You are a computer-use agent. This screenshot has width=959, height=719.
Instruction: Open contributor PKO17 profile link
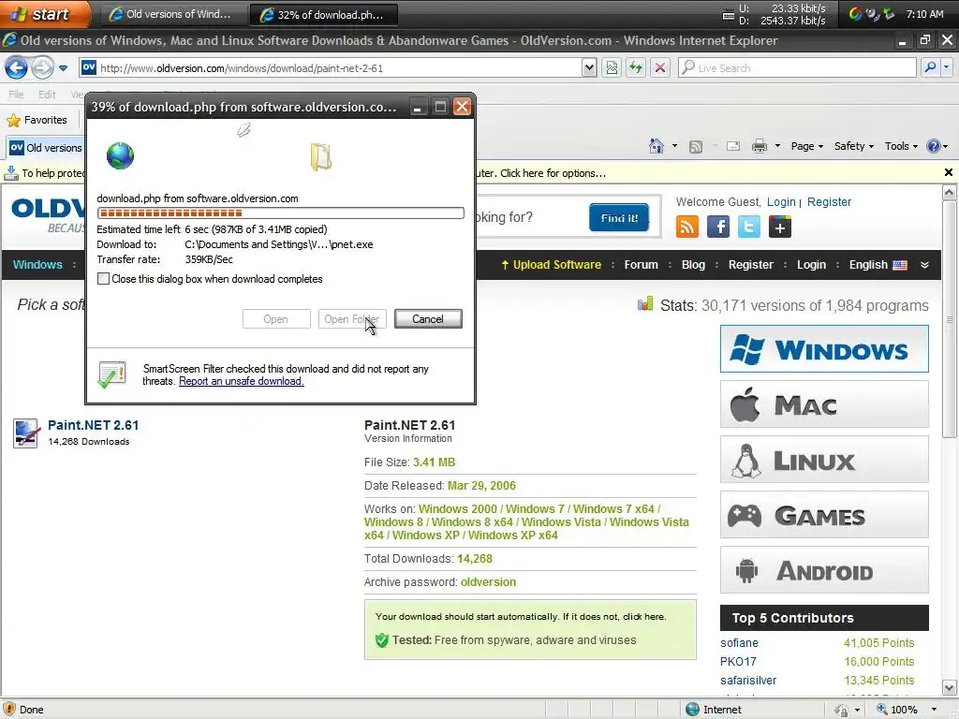(x=738, y=662)
